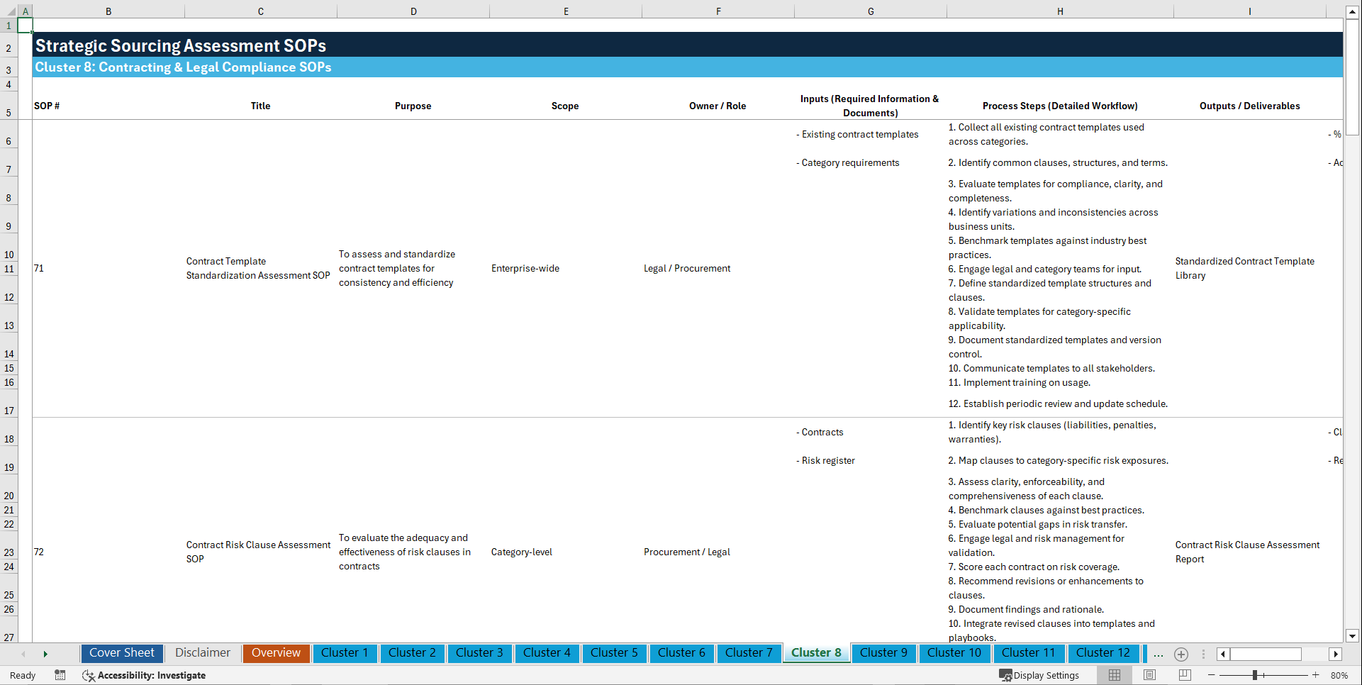The height and width of the screenshot is (685, 1362).
Task: Add a new worksheet with the plus icon
Action: pos(1181,654)
